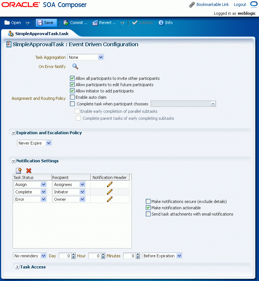
Task: Click the Oracle O logo icon
Action: point(254,4)
